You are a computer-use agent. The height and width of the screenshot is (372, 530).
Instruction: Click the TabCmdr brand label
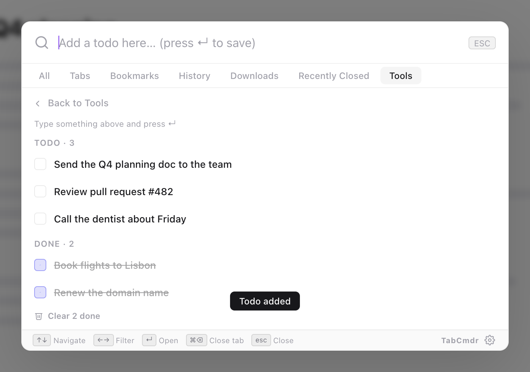coord(460,340)
